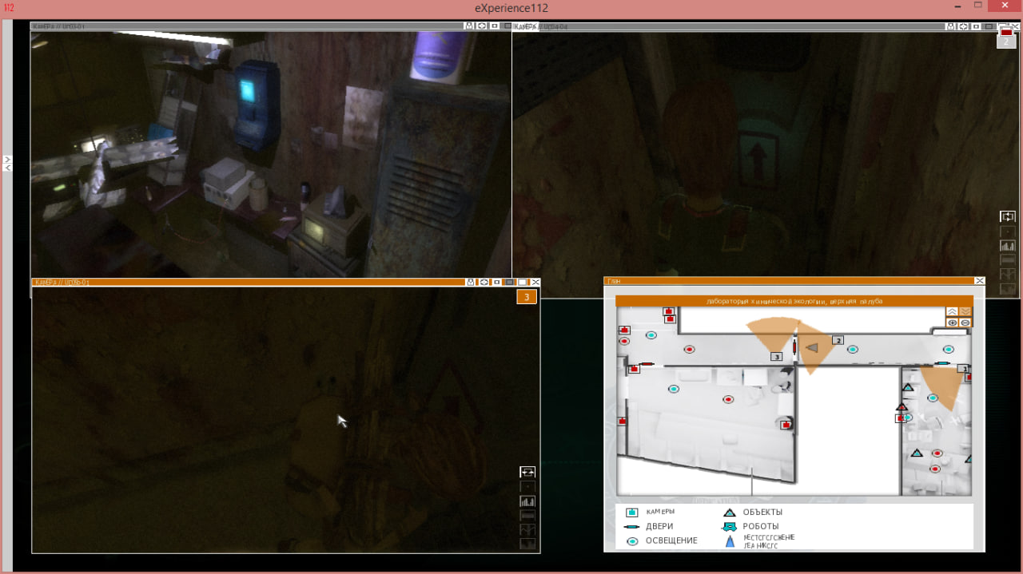Set camera 3 window to largest size icon
Image resolution: width=1023 pixels, height=574 pixels.
[x=522, y=282]
